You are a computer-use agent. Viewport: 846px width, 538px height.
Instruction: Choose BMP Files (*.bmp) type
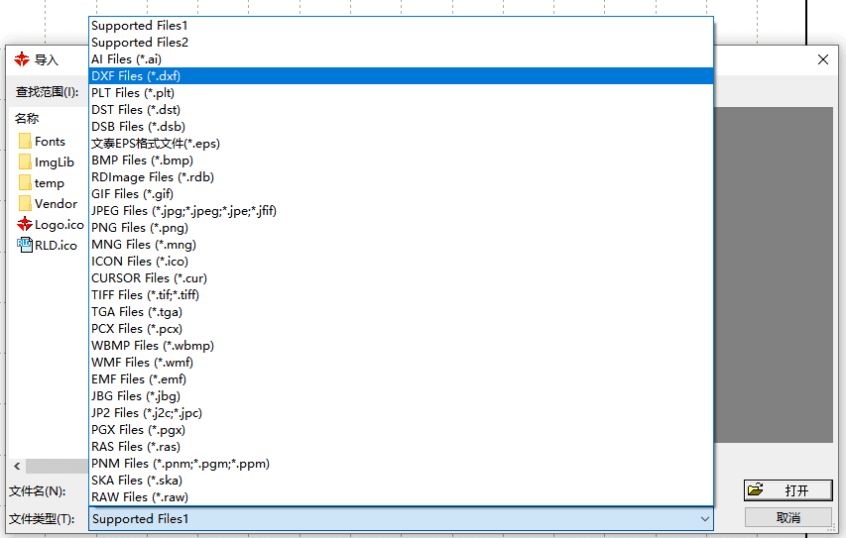(142, 161)
